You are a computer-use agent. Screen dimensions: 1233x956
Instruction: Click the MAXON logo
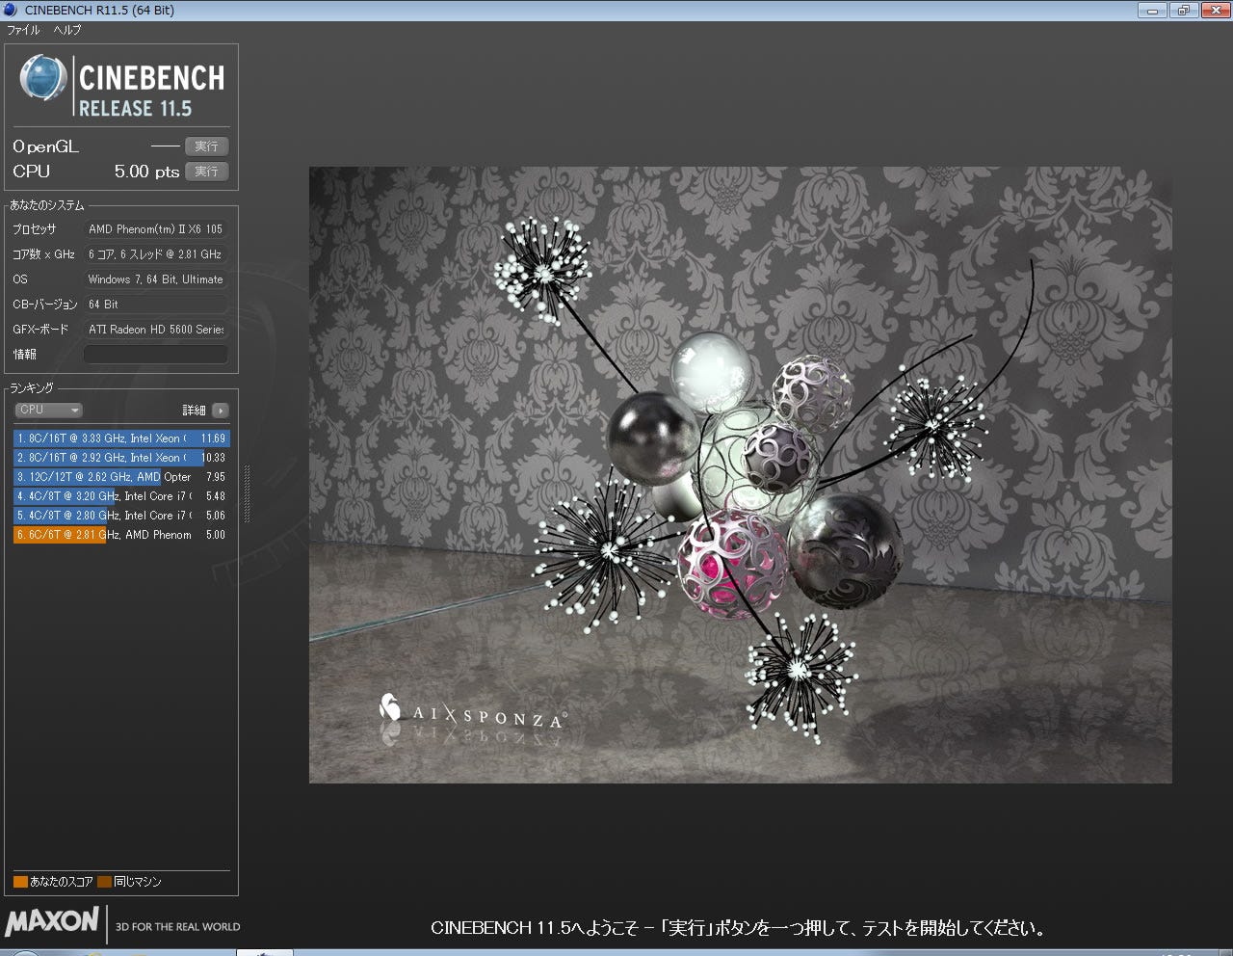[52, 921]
